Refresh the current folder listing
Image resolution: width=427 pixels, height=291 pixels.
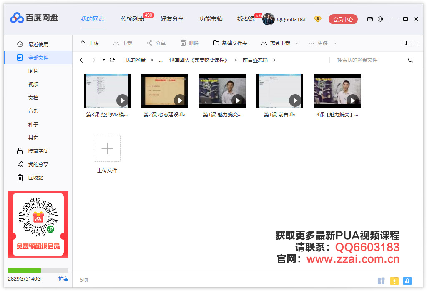(112, 60)
